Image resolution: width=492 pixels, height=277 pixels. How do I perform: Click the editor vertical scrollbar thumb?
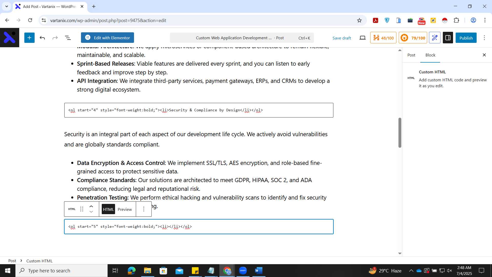coord(400,133)
